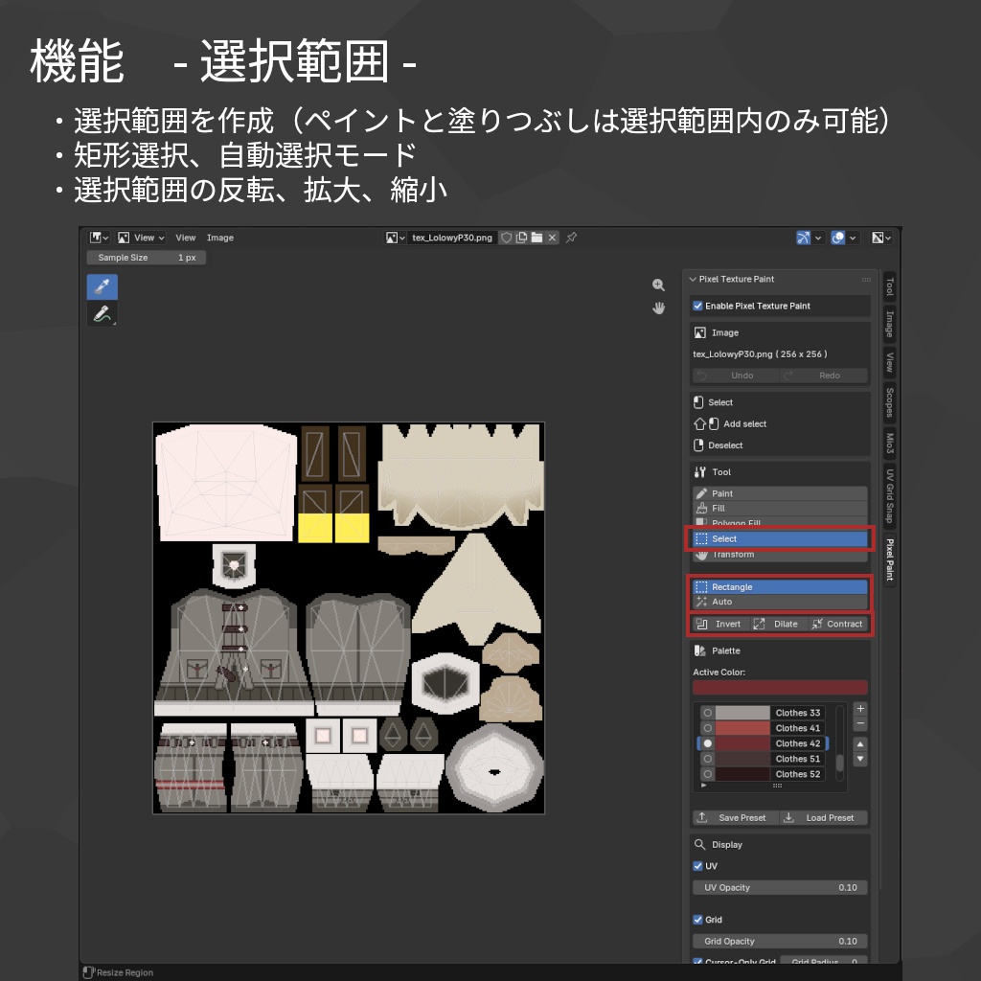Click the Dilate selection button
This screenshot has height=981, width=981.
tap(778, 624)
